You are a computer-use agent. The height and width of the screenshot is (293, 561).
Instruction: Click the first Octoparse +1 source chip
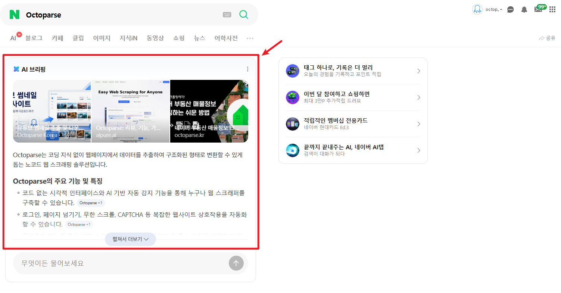(91, 203)
